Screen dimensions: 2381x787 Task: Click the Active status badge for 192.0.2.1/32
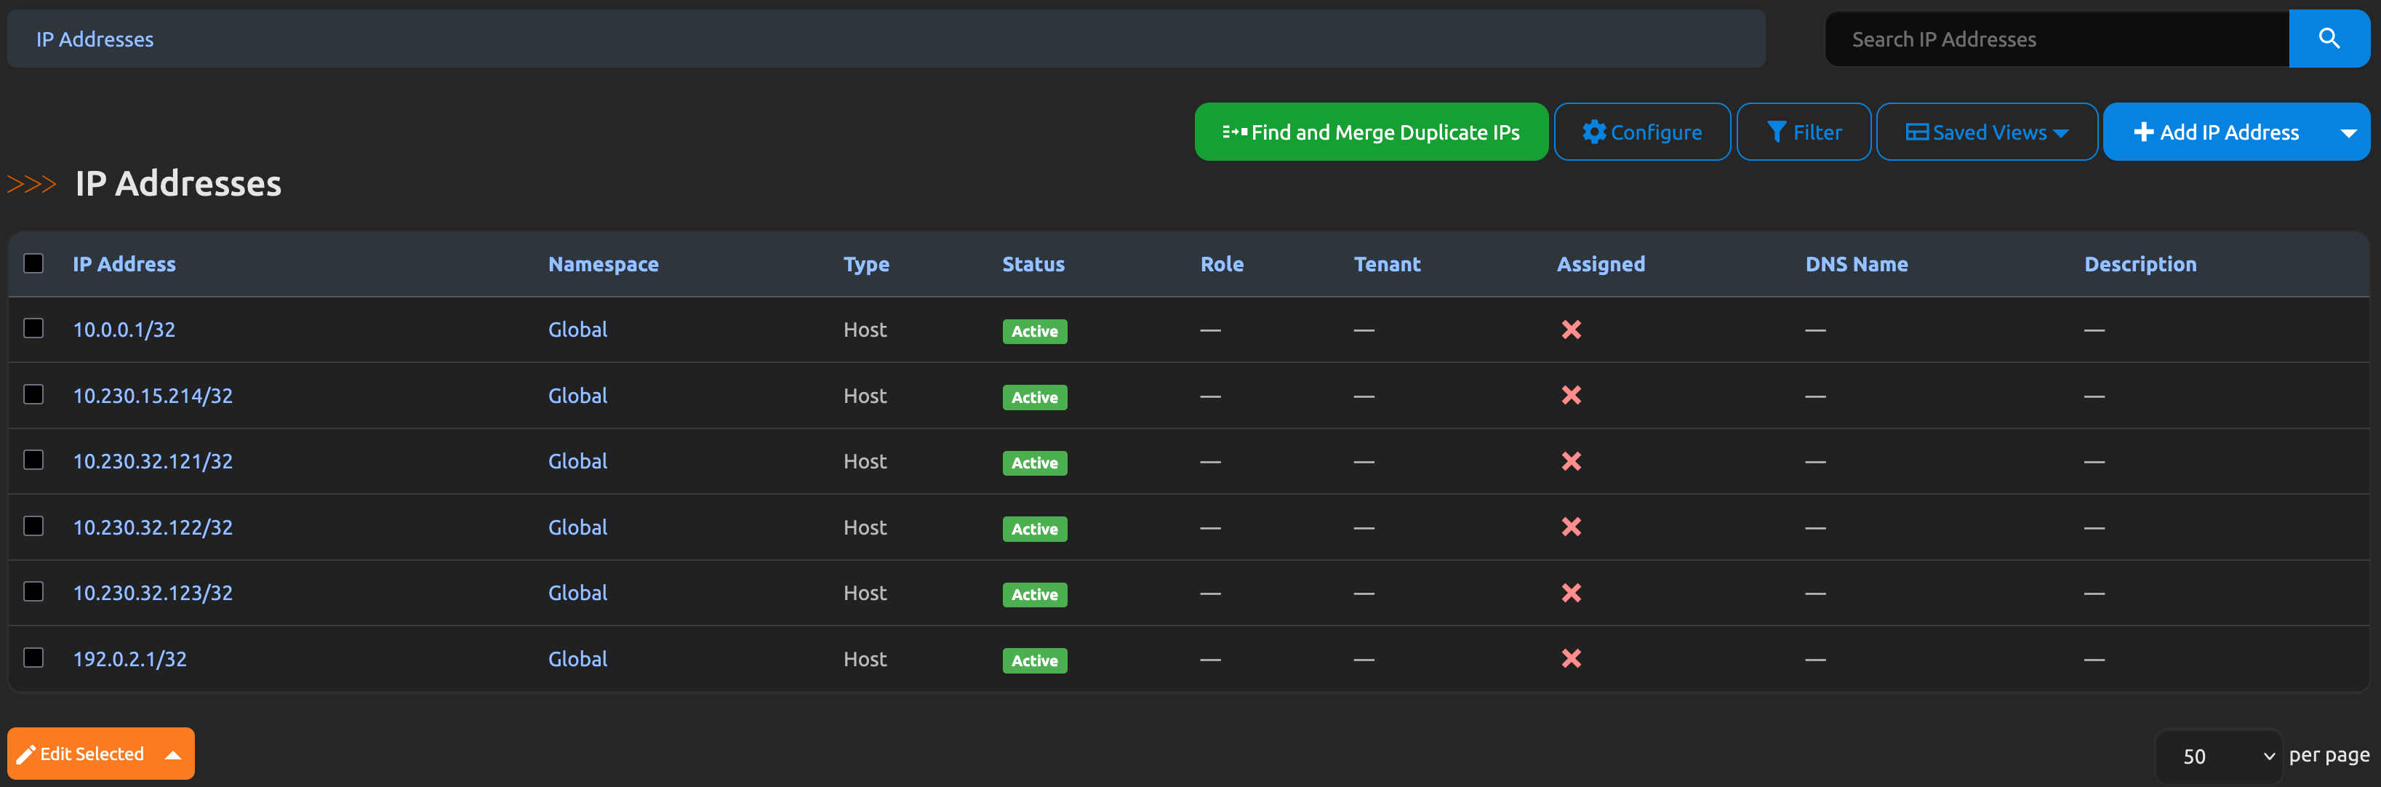[1033, 660]
